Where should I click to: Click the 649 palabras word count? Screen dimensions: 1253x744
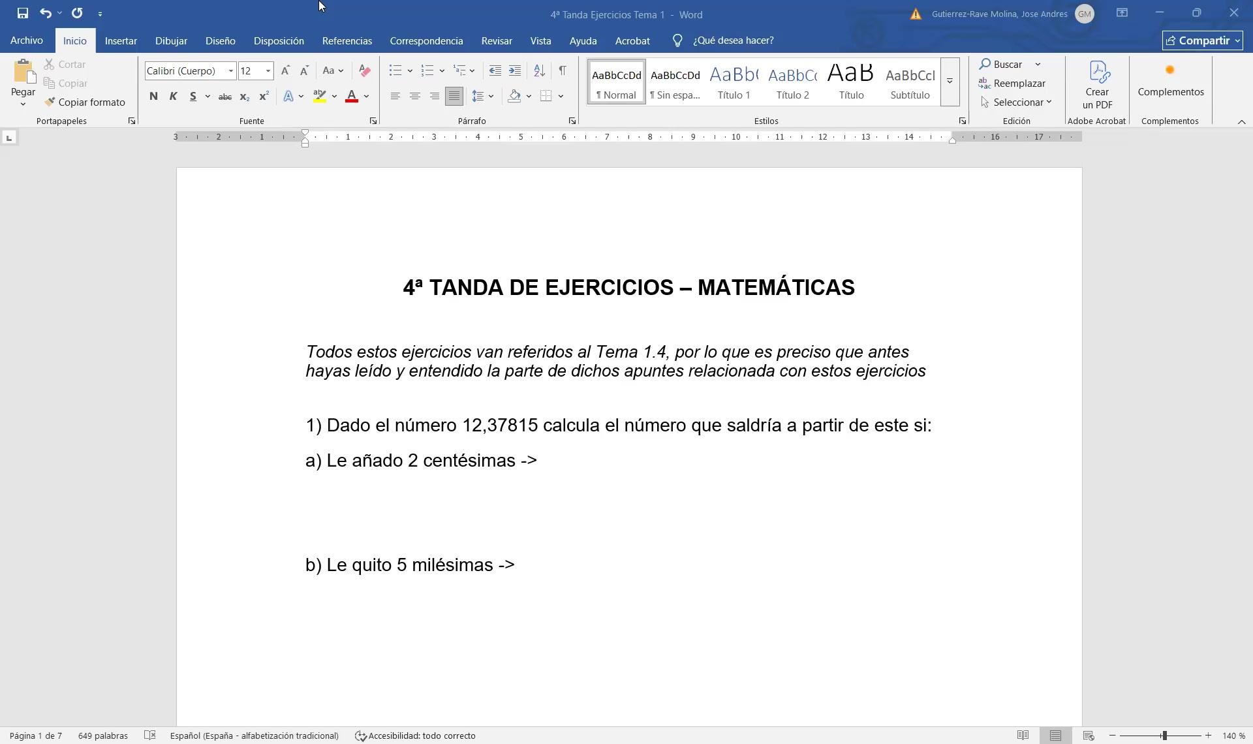(x=102, y=736)
